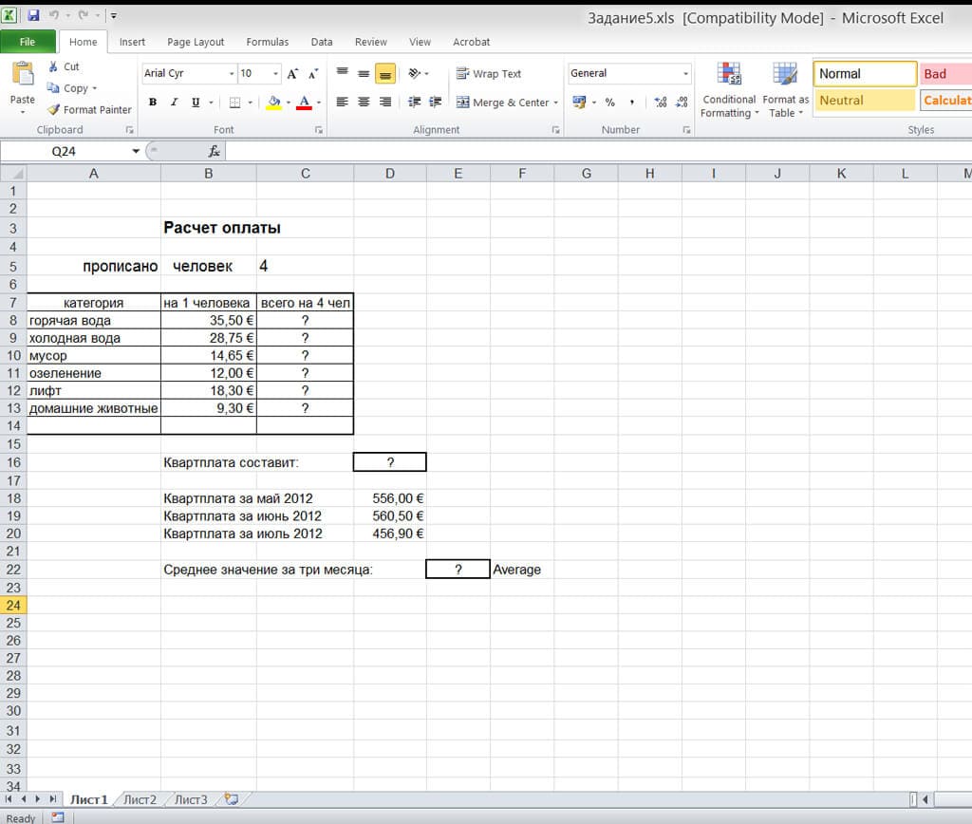The height and width of the screenshot is (824, 972).
Task: Toggle Wrap Text for the cell
Action: 489,74
